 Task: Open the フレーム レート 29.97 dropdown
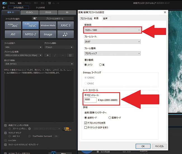[x=113, y=41]
